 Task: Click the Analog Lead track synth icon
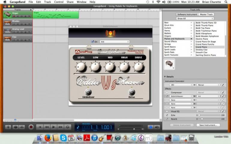pyautogui.click(x=7, y=31)
